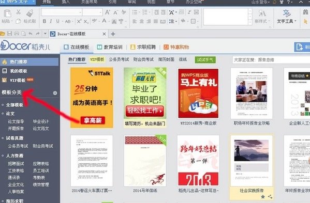310x203 pixels.
Task: Click the help question mark icon
Action: coord(288,2)
